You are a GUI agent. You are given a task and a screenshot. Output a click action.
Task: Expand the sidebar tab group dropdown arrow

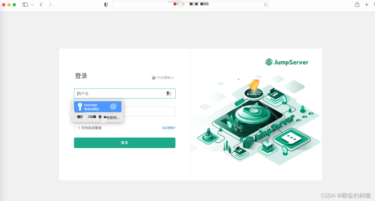[32, 5]
